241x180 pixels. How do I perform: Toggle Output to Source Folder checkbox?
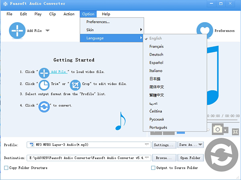click(x=153, y=168)
